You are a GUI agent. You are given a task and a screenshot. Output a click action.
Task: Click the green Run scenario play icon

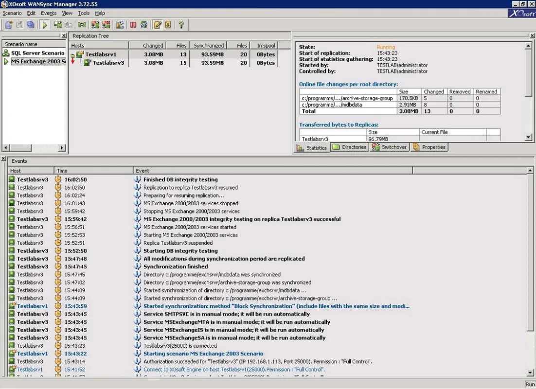click(44, 25)
